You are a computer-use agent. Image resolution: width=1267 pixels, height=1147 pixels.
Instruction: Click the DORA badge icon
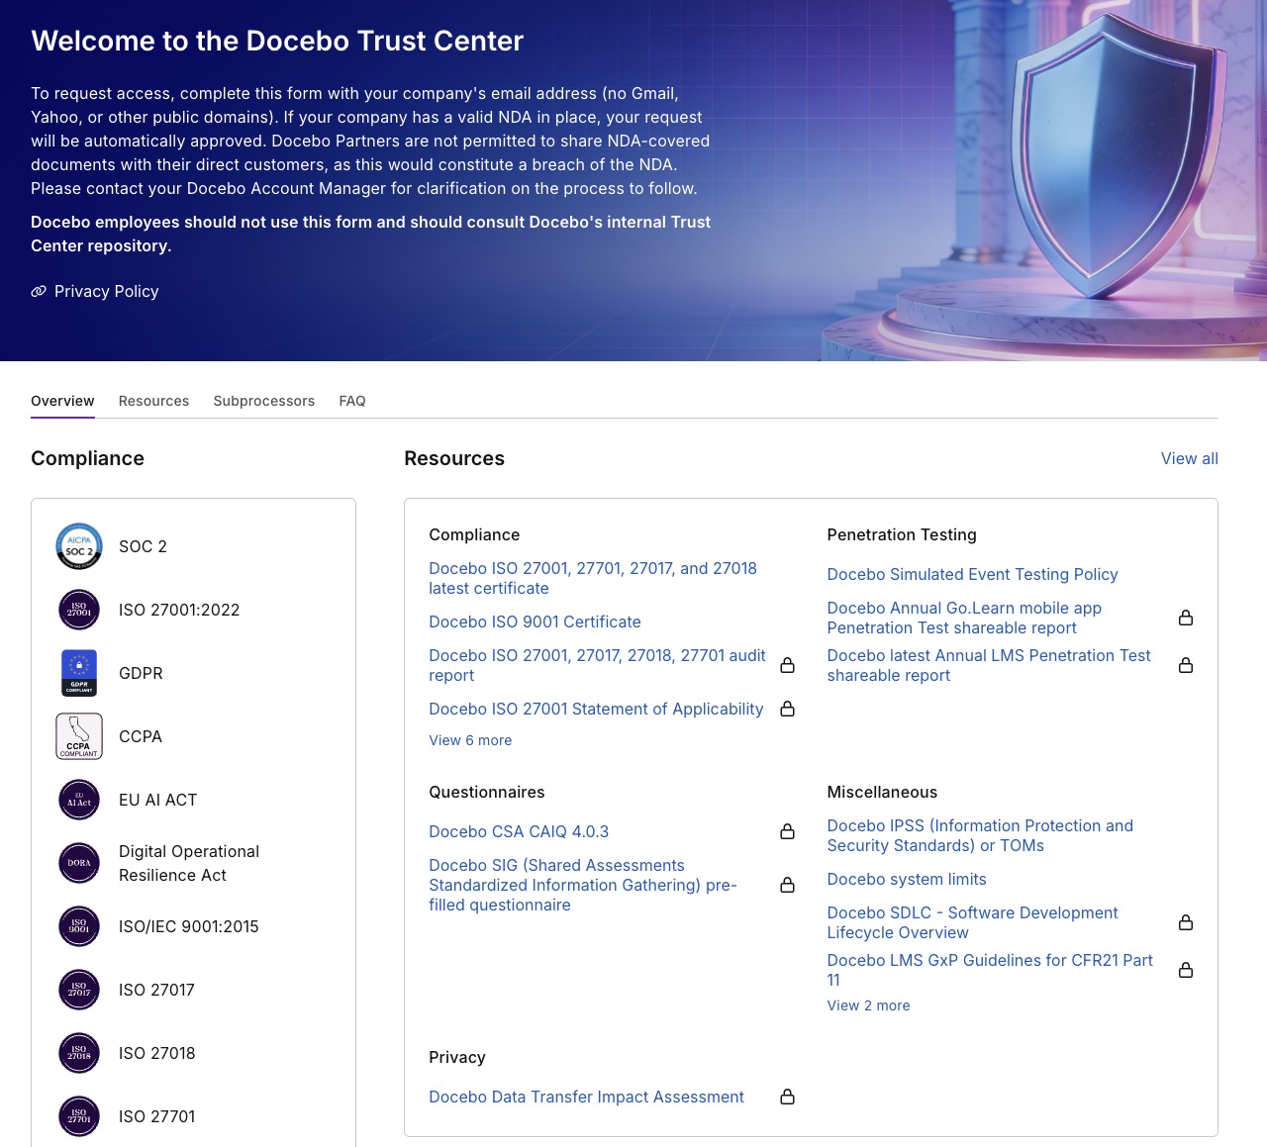79,863
